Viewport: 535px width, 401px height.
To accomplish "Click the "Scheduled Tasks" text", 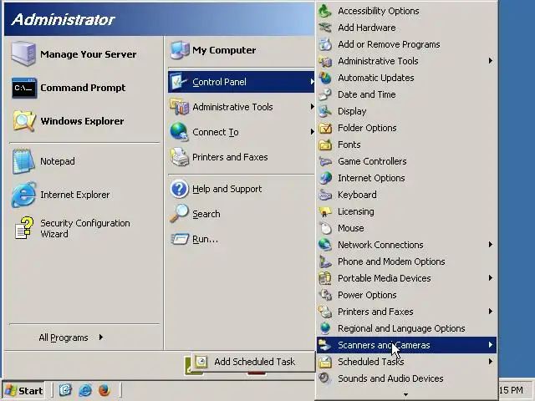I will tap(371, 362).
